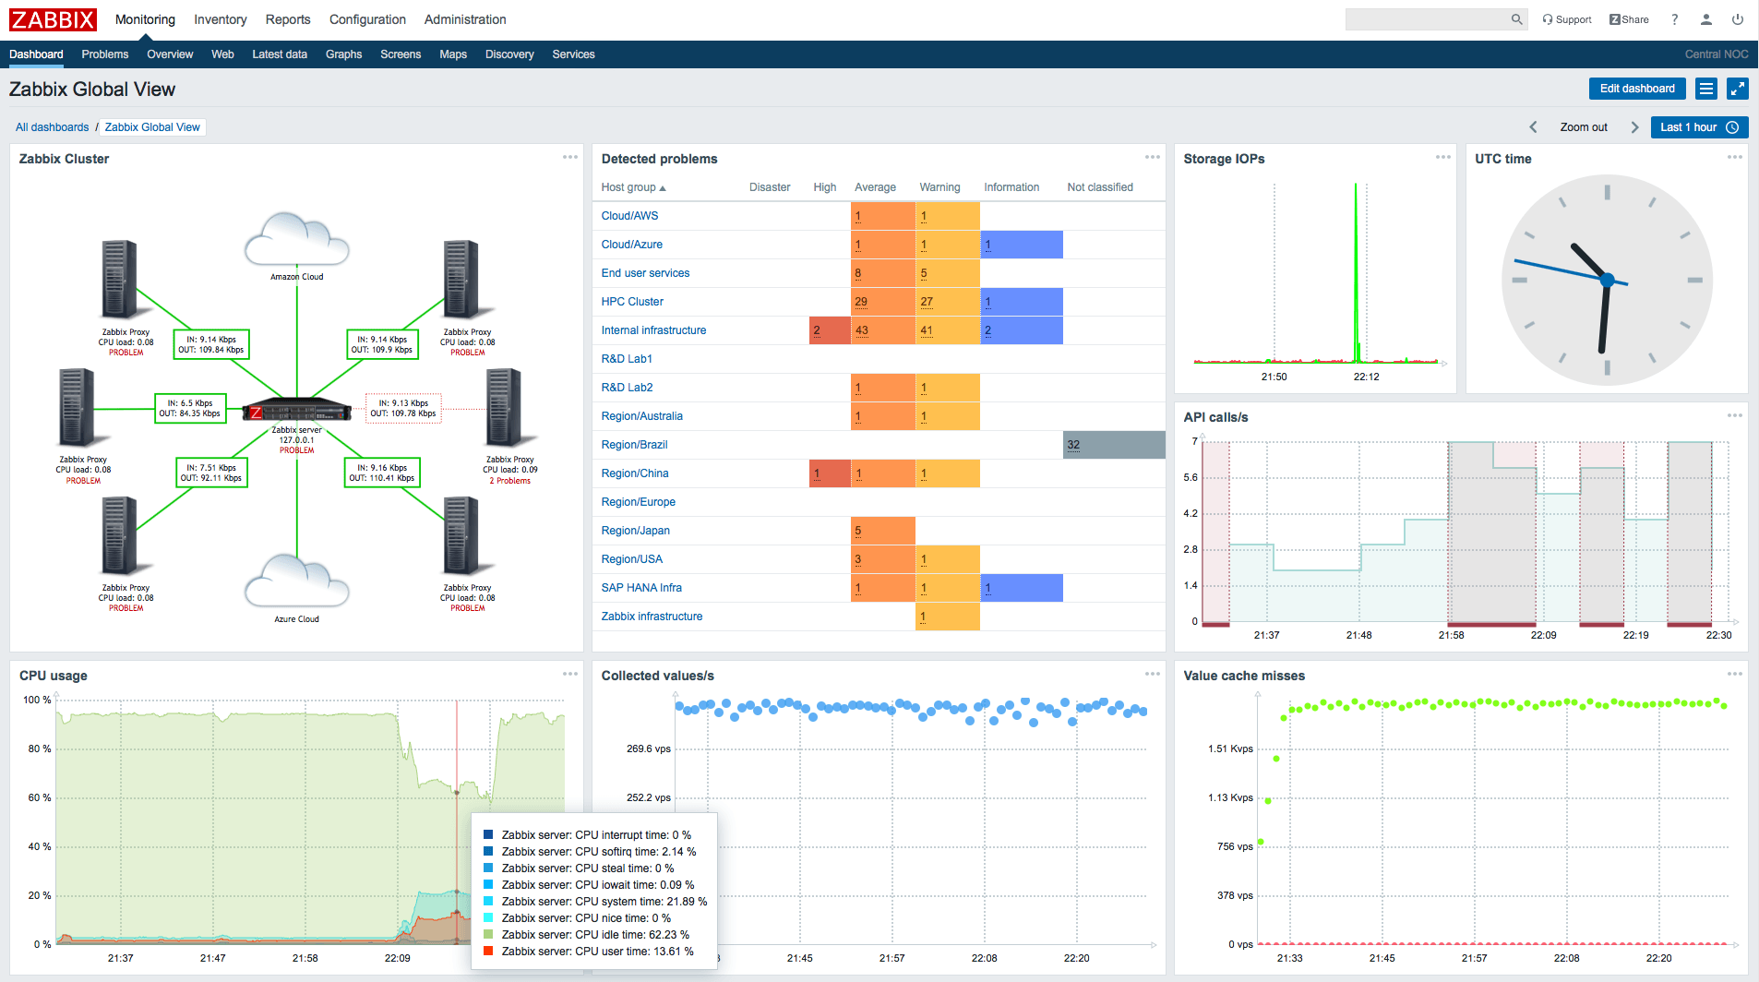The height and width of the screenshot is (982, 1759).
Task: Open the SAP HANA Infra host group link
Action: click(641, 588)
